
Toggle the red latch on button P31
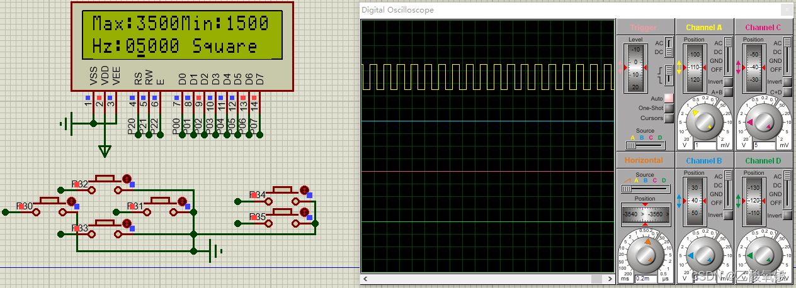pyautogui.click(x=182, y=201)
